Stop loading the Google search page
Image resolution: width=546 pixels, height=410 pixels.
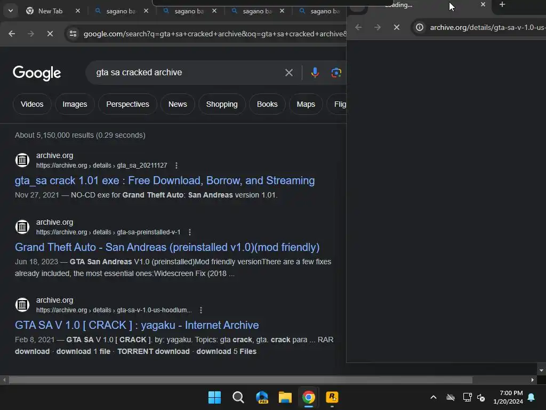click(50, 34)
